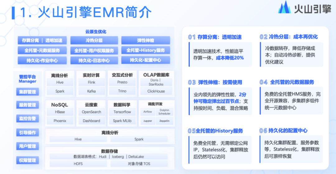Select the 交互式分析 card heading
336x174 pixels.
122,75
